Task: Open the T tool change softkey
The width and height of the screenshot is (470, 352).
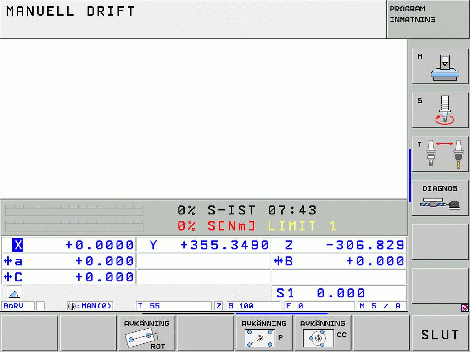Action: [440, 154]
